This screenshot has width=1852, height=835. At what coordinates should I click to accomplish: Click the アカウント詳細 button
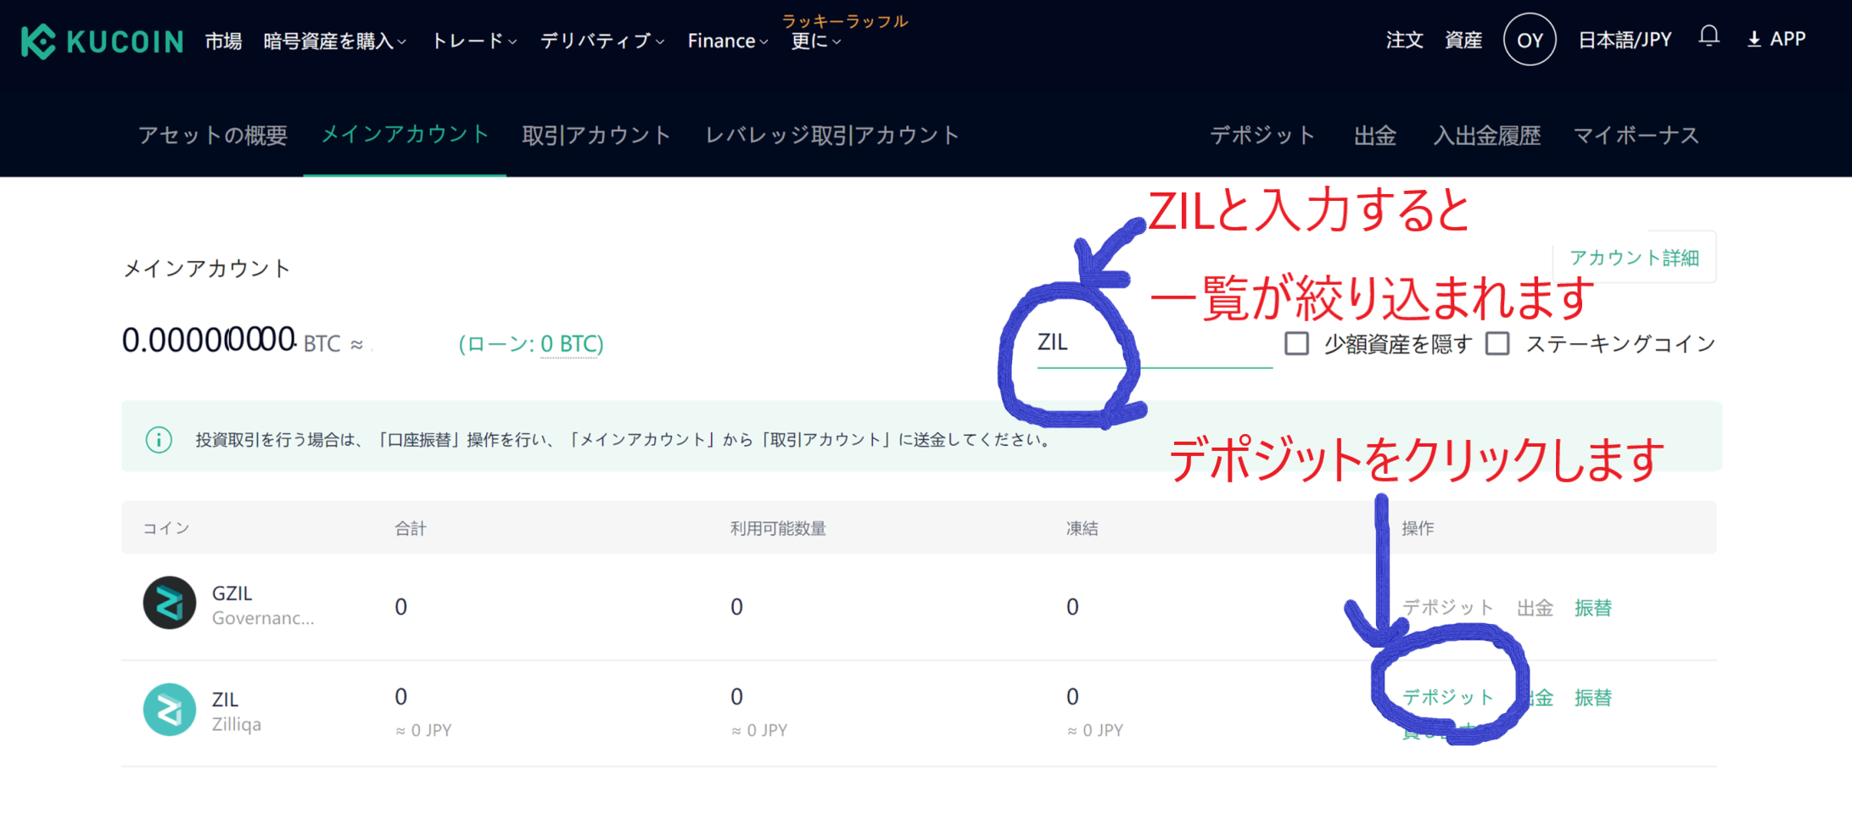point(1634,258)
